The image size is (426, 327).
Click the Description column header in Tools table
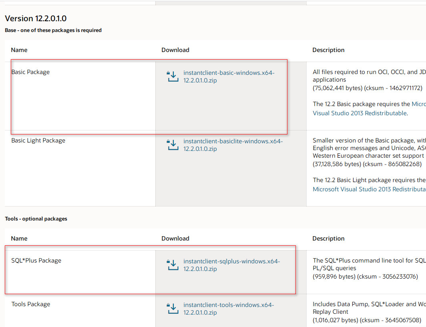(328, 239)
